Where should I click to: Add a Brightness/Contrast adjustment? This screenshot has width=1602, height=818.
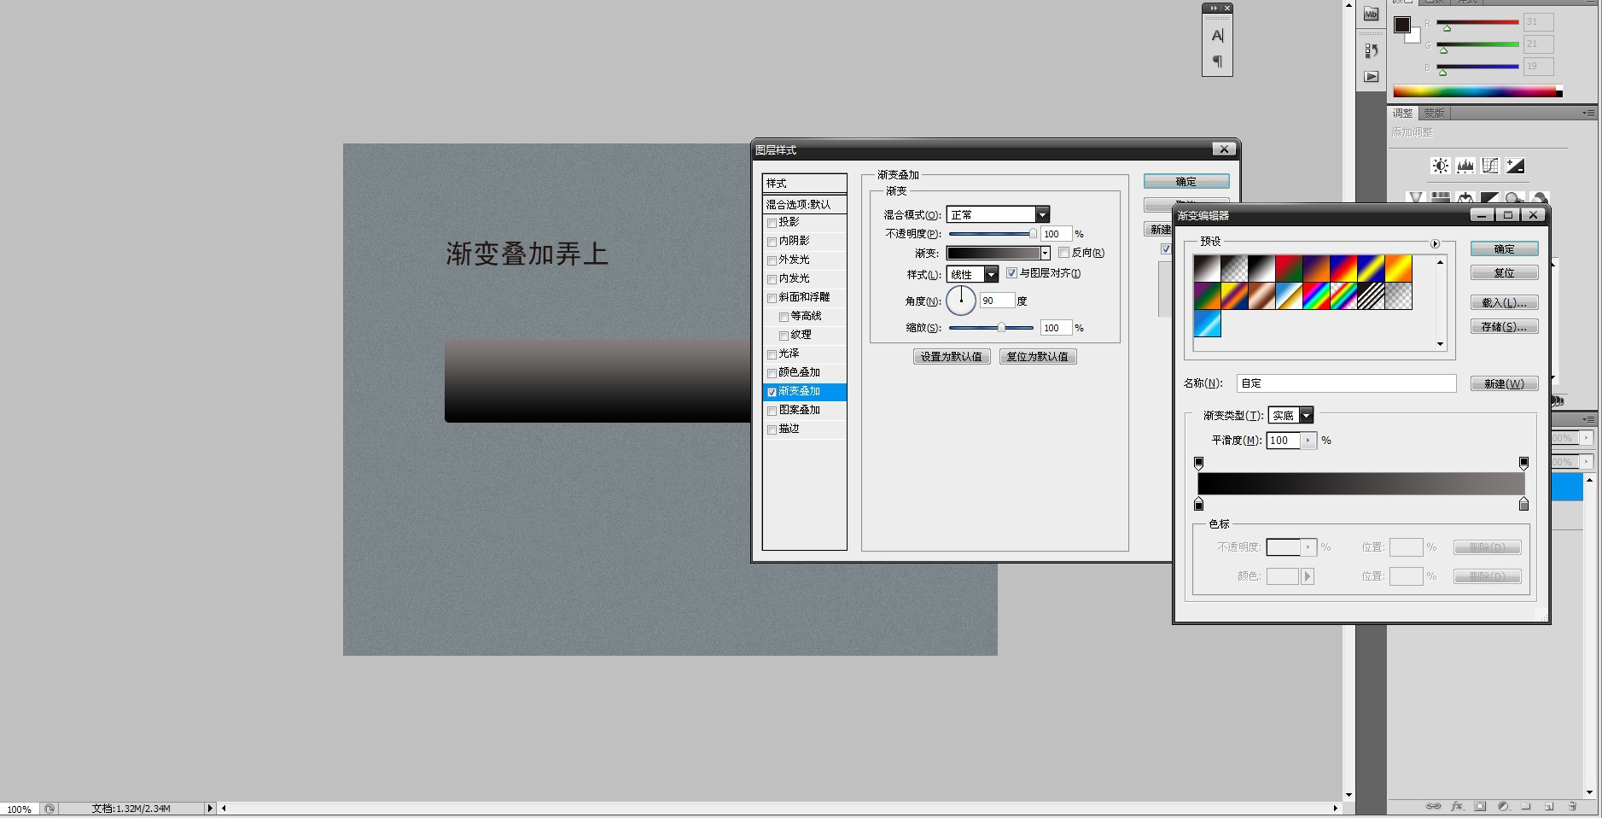1441,166
